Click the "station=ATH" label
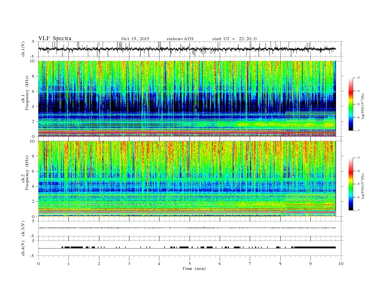The width and height of the screenshot is (384, 296). tap(180, 39)
